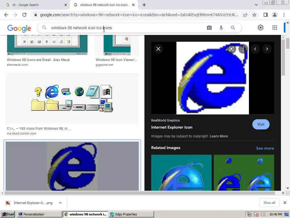Close the windows 98 network icon tab
290x218 pixels.
pos(133,5)
